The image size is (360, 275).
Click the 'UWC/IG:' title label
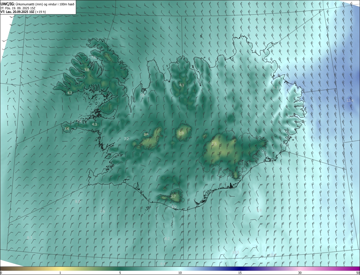click(x=8, y=4)
